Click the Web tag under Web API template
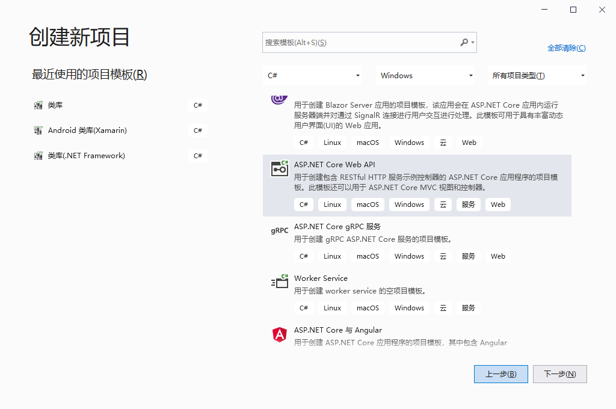This screenshot has width=616, height=409. [497, 204]
